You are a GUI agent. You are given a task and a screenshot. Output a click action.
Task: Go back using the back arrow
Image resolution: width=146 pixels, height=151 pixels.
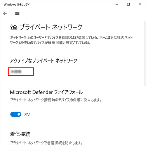pyautogui.click(x=5, y=13)
